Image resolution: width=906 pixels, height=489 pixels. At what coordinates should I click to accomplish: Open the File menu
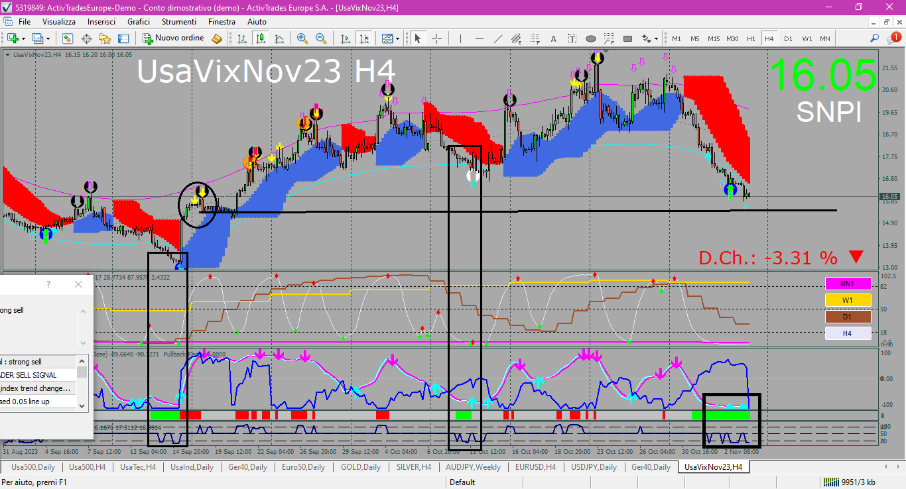tap(25, 21)
